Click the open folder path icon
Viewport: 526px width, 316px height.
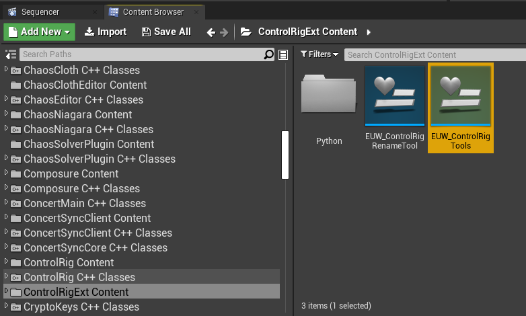tap(246, 32)
